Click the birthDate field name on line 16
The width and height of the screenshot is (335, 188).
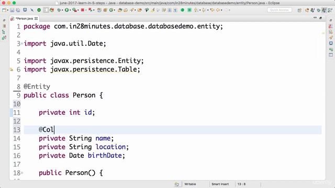(105, 156)
